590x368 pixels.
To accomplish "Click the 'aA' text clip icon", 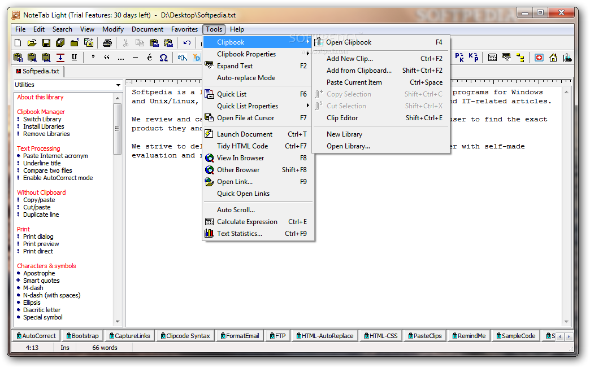I will click(183, 58).
